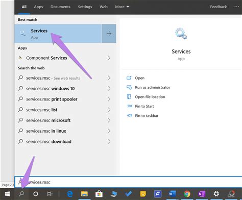Open the blue F taskbar app
Viewport: 242px width, 200px height.
(158, 194)
